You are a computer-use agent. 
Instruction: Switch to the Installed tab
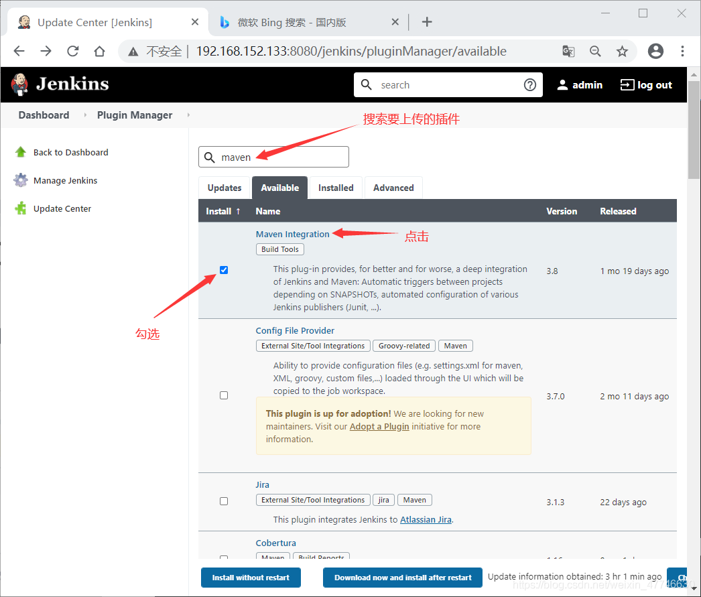336,188
